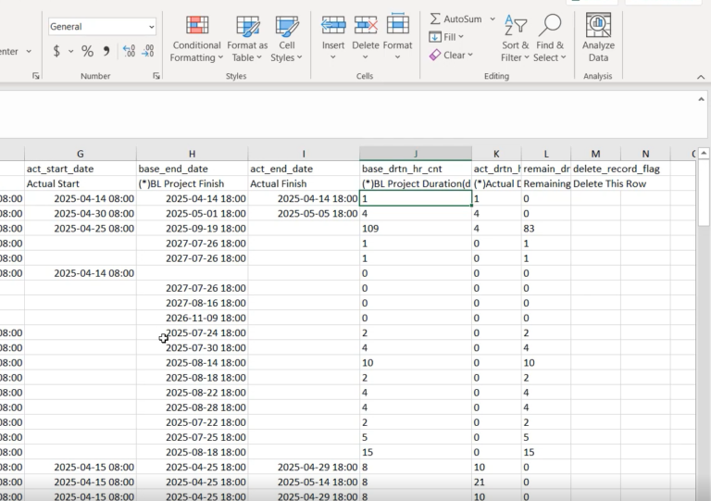Click the Format cells icon

click(398, 23)
